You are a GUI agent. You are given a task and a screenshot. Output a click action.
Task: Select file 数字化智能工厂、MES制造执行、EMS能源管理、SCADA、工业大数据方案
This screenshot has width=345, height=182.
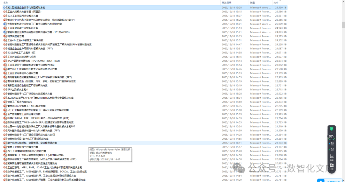pyautogui.click(x=47, y=172)
